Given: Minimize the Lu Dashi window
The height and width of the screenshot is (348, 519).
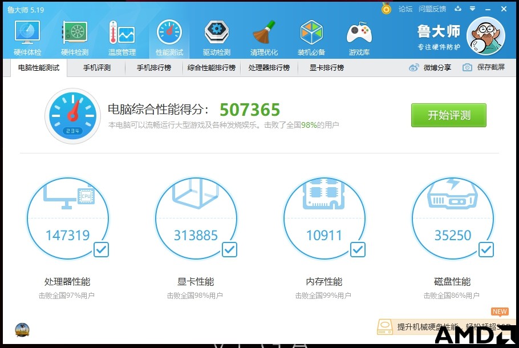Looking at the screenshot, I should coord(488,9).
